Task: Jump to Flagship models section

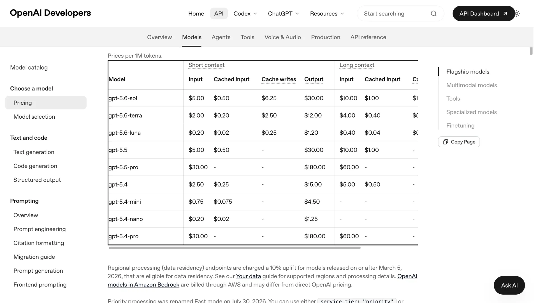Action: 468,72
